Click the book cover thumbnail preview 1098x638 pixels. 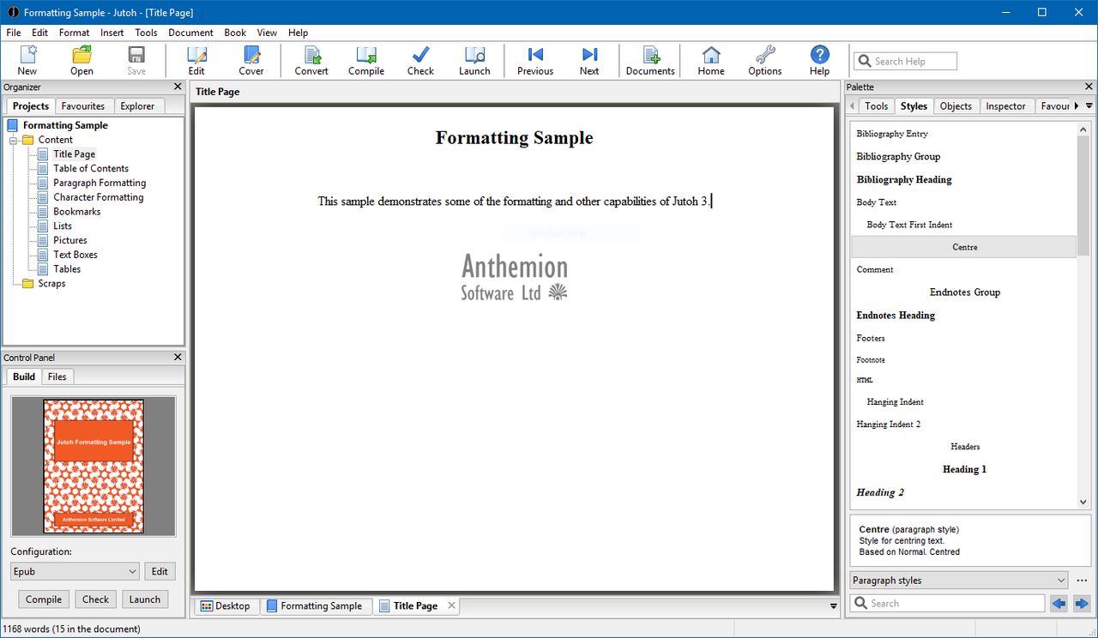(x=94, y=466)
